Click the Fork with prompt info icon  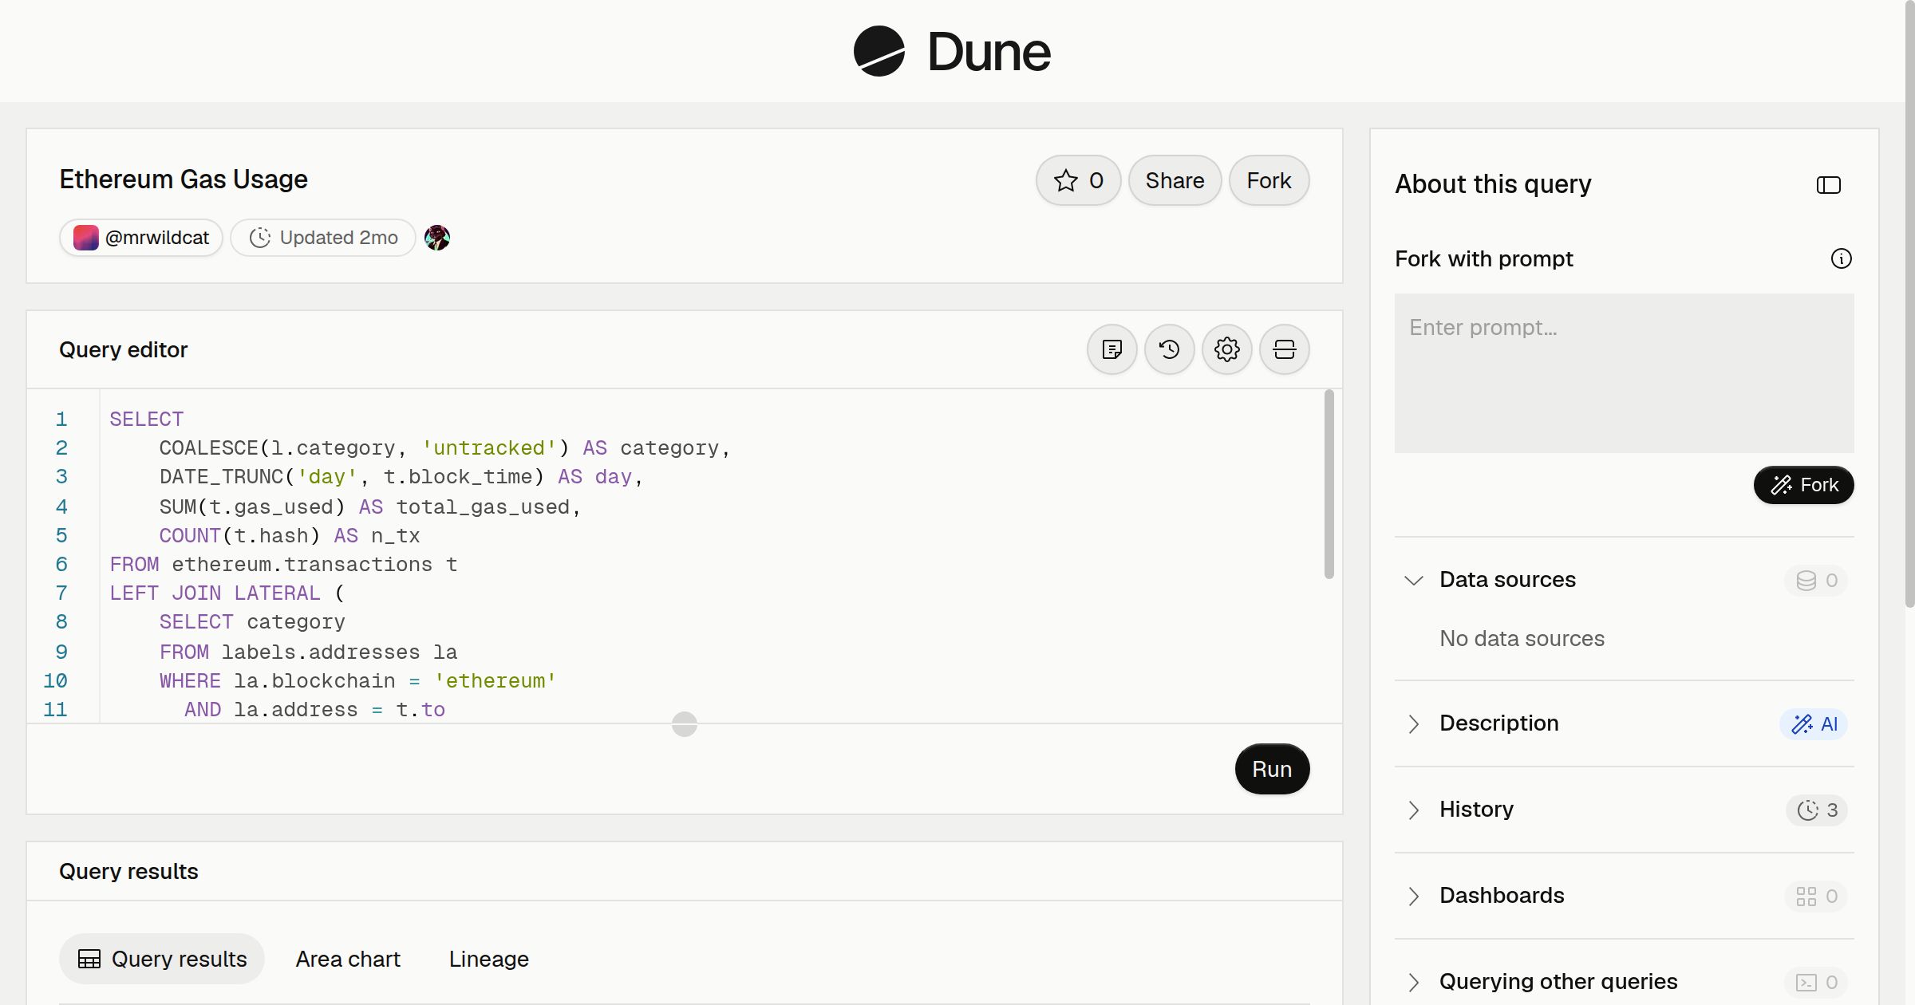coord(1841,258)
